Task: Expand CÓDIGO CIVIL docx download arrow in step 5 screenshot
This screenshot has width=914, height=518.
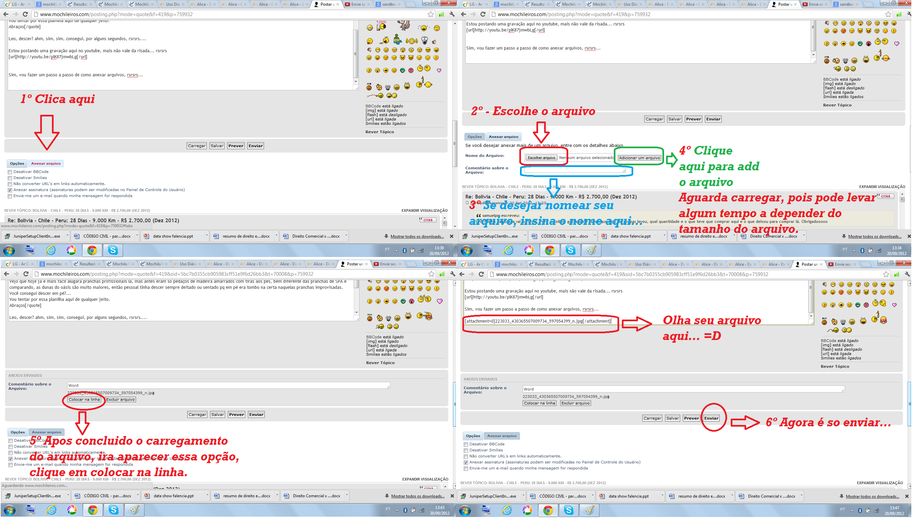Action: (x=138, y=495)
